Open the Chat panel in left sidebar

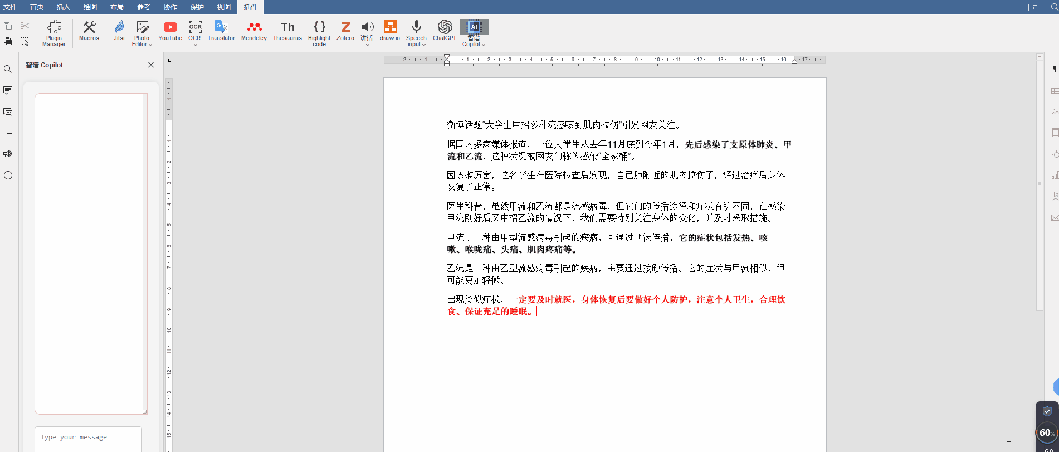point(8,111)
